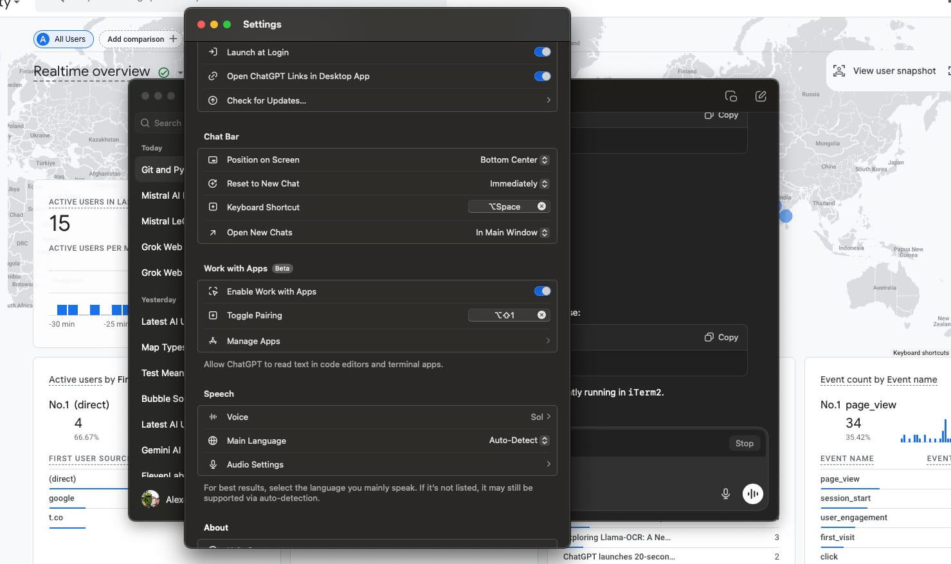This screenshot has height=564, width=951.
Task: Click the Stop button in ChatGPT
Action: tap(745, 443)
